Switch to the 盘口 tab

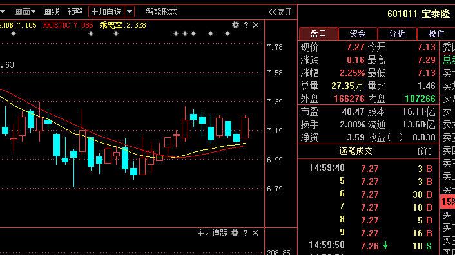coord(318,33)
